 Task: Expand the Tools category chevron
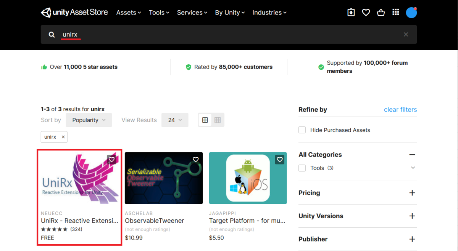point(413,168)
